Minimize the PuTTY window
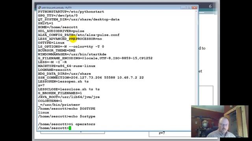The image size is (252, 141). [183, 8]
